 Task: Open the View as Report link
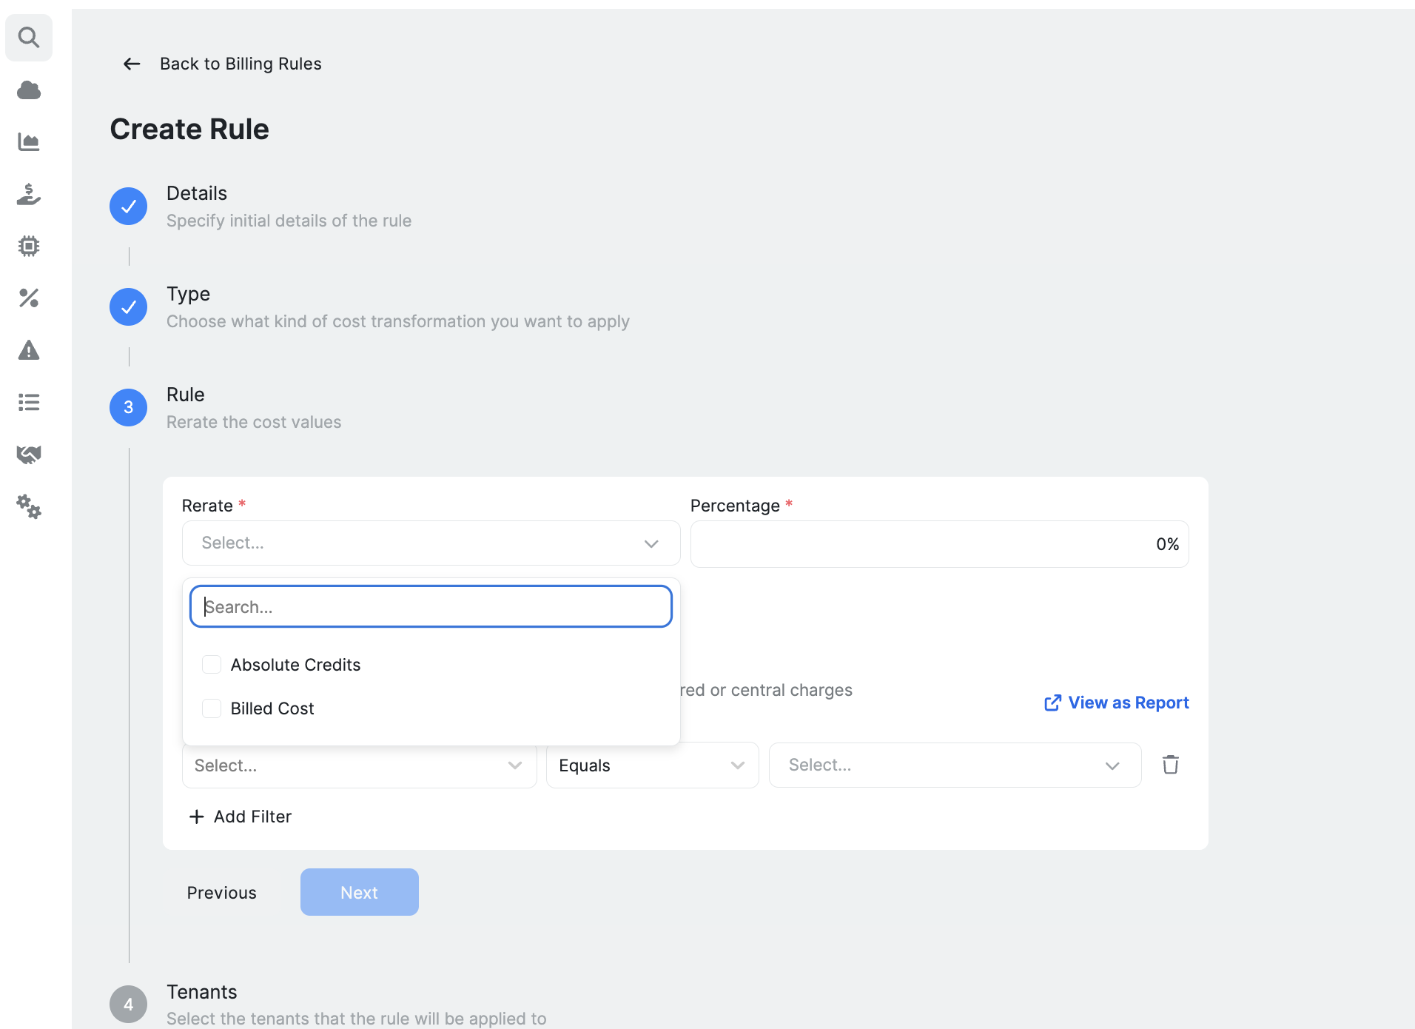1117,703
